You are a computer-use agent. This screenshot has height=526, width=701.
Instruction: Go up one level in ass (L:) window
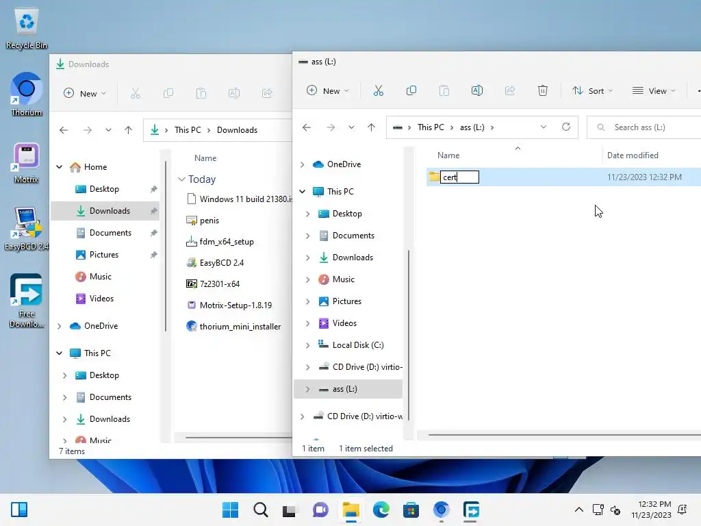coord(371,127)
